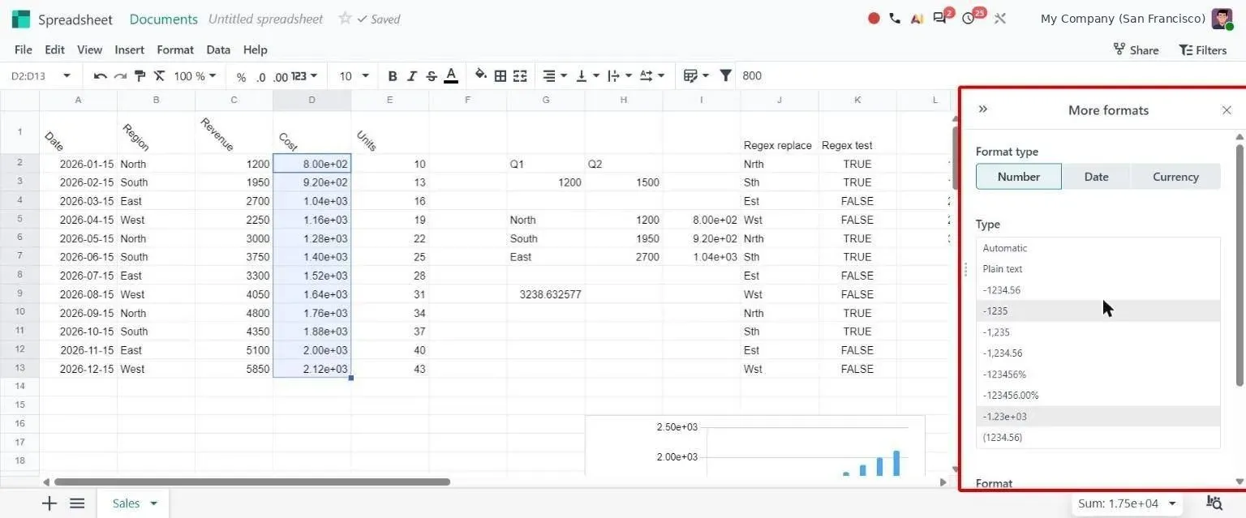Open the fill color bucket
Screen dimensions: 1246x518
click(x=480, y=75)
